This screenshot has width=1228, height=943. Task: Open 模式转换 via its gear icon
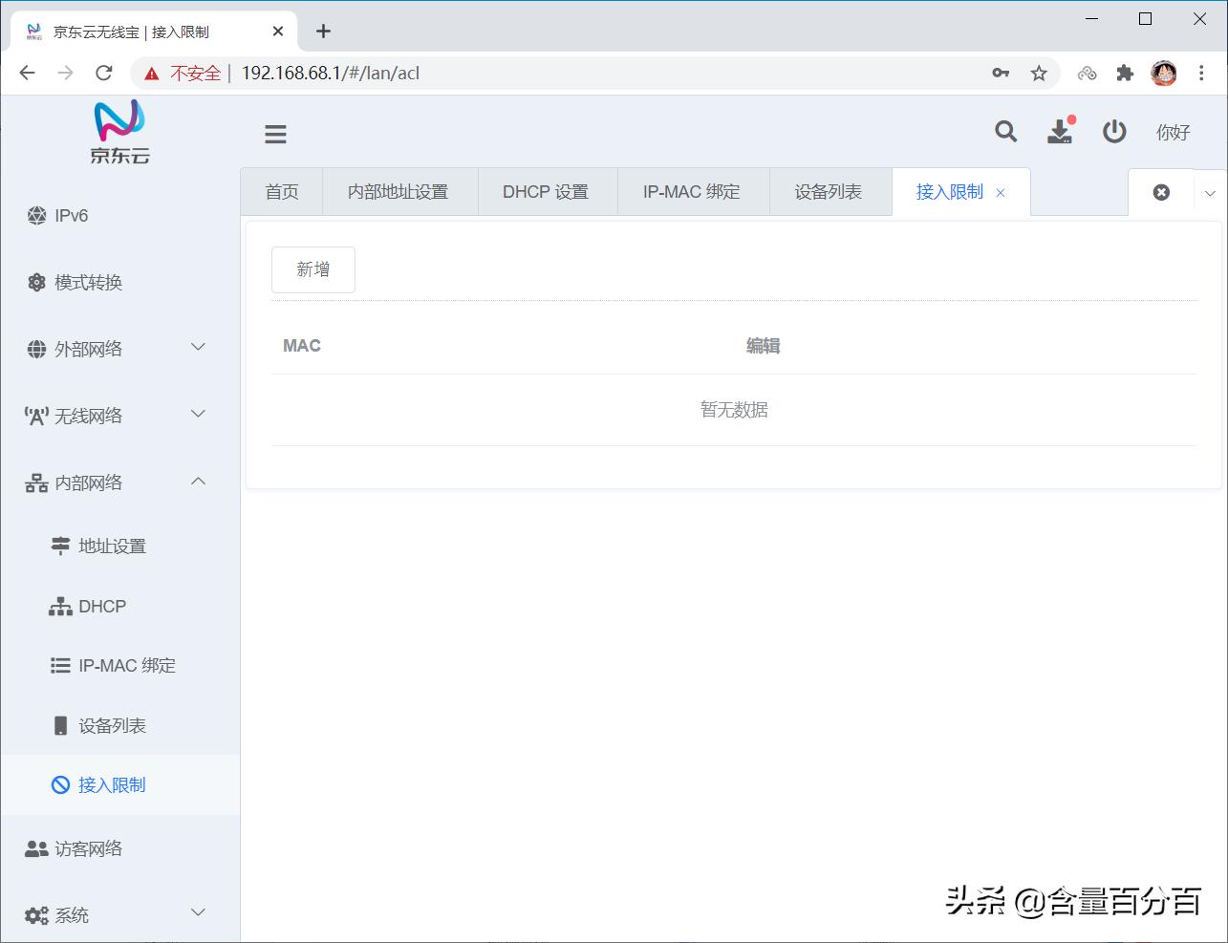pyautogui.click(x=36, y=282)
